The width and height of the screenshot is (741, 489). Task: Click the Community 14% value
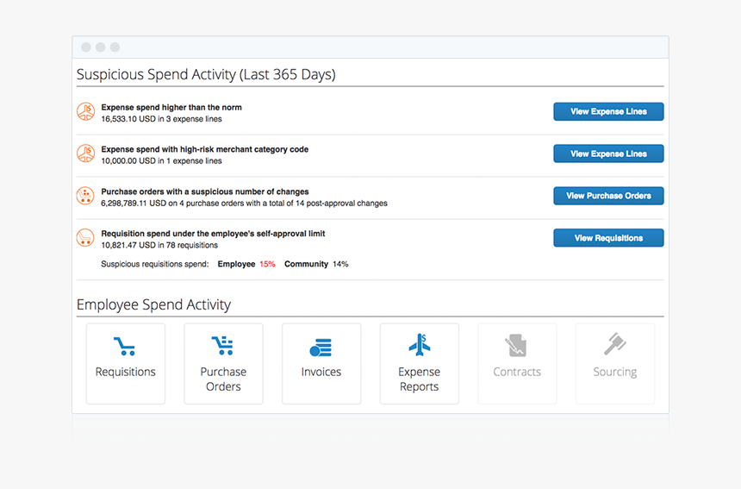point(340,264)
